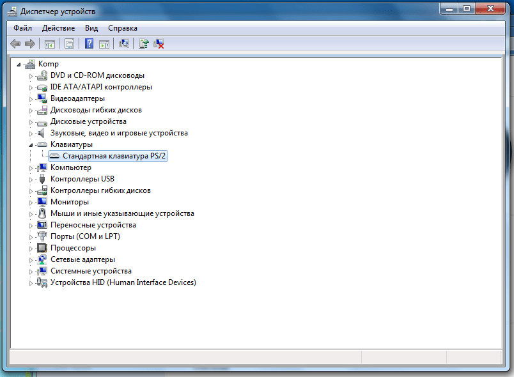Expand the Мониторы node

[x=31, y=203]
